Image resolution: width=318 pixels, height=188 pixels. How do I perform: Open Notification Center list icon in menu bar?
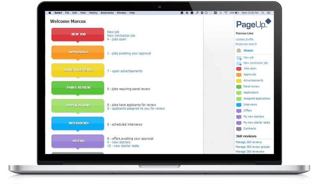click(269, 13)
